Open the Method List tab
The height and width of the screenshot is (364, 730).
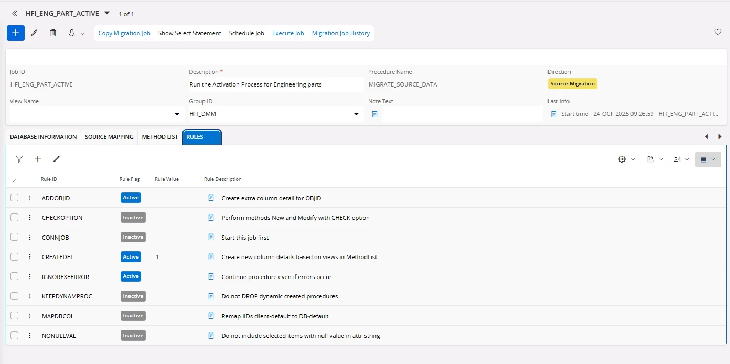coord(160,137)
